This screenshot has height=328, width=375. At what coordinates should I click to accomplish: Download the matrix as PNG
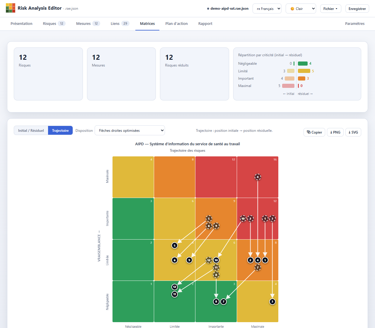[335, 132]
